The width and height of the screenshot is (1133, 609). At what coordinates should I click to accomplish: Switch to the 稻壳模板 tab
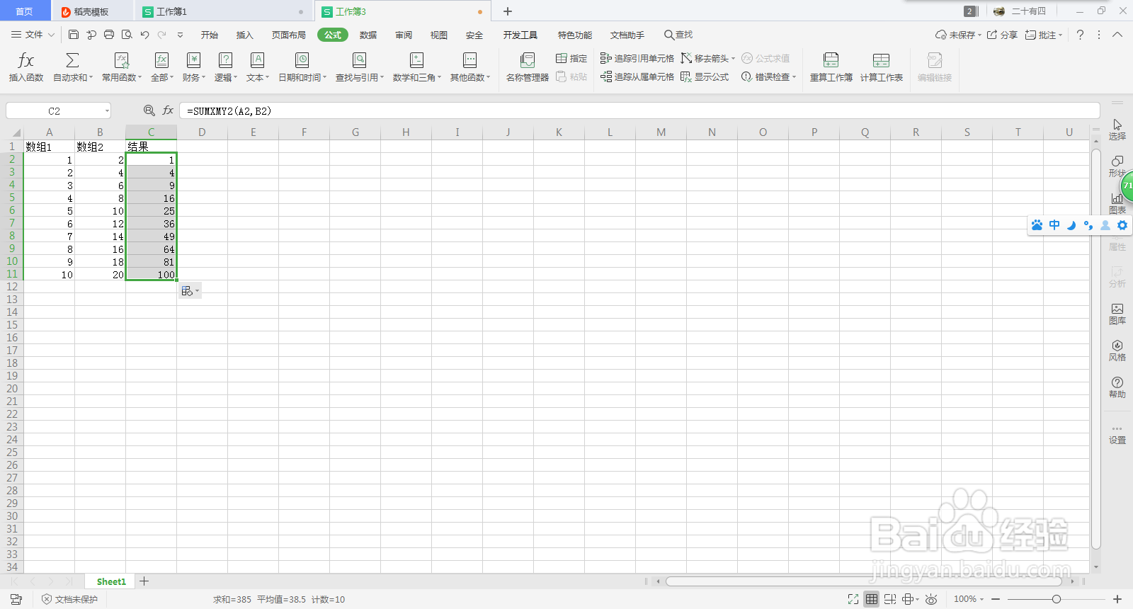click(x=91, y=11)
